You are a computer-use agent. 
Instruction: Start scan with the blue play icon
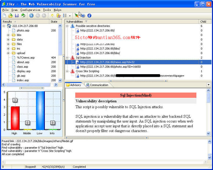31,16
